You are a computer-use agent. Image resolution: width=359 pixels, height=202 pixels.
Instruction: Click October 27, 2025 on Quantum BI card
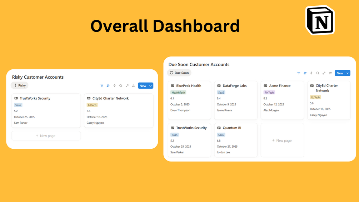(x=227, y=147)
